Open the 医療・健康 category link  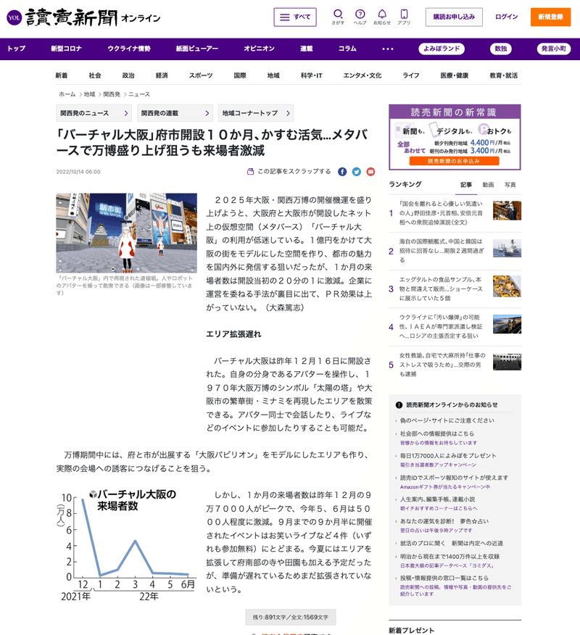[455, 75]
